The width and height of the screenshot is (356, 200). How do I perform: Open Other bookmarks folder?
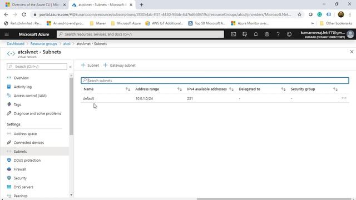[336, 23]
